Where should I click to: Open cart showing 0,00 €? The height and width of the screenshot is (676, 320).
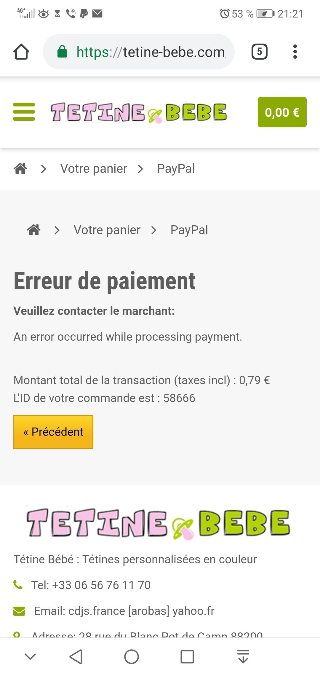282,112
